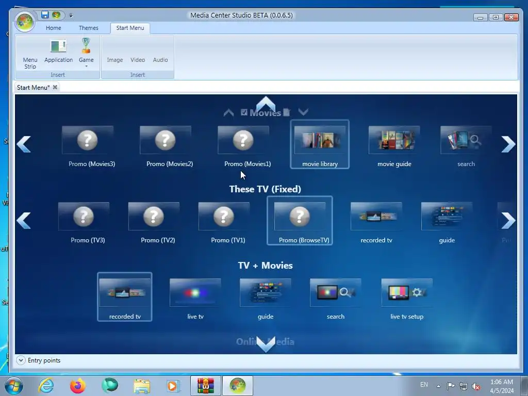Click the Application insert icon
This screenshot has width=528, height=396.
point(58,46)
